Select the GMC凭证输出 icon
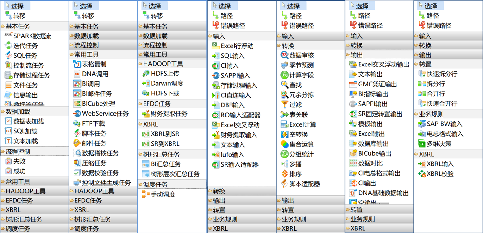Viewport: 483px width, 233px height. (x=353, y=84)
